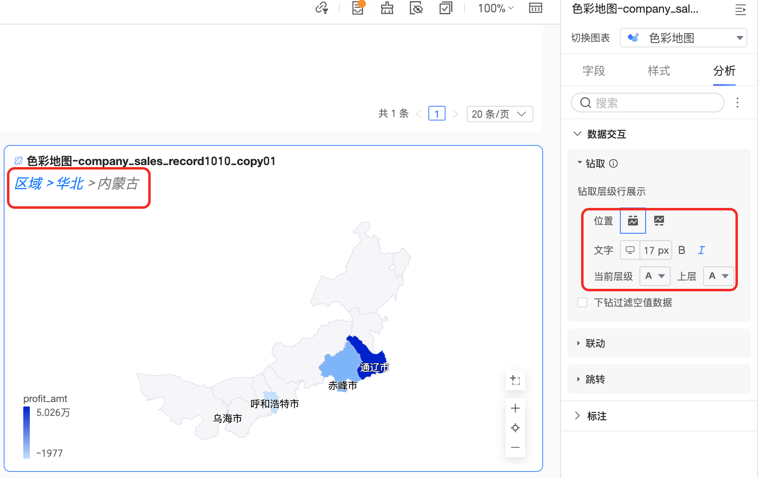Open the 20 条/页 page size dropdown
This screenshot has width=762, height=478.
tap(499, 114)
